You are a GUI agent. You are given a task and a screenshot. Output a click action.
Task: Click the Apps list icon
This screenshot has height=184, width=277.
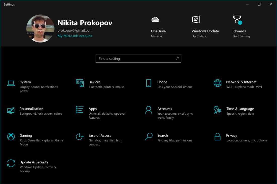pyautogui.click(x=80, y=110)
